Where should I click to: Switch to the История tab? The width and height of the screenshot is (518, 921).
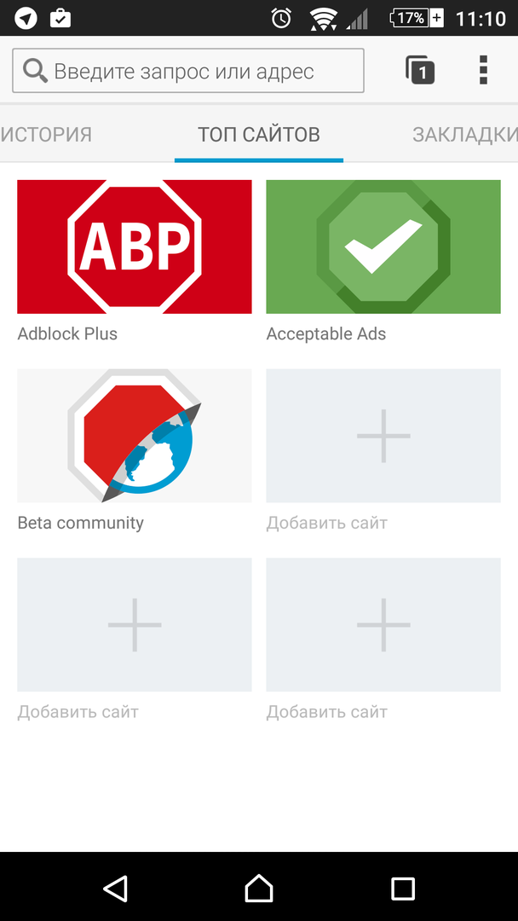click(x=46, y=135)
